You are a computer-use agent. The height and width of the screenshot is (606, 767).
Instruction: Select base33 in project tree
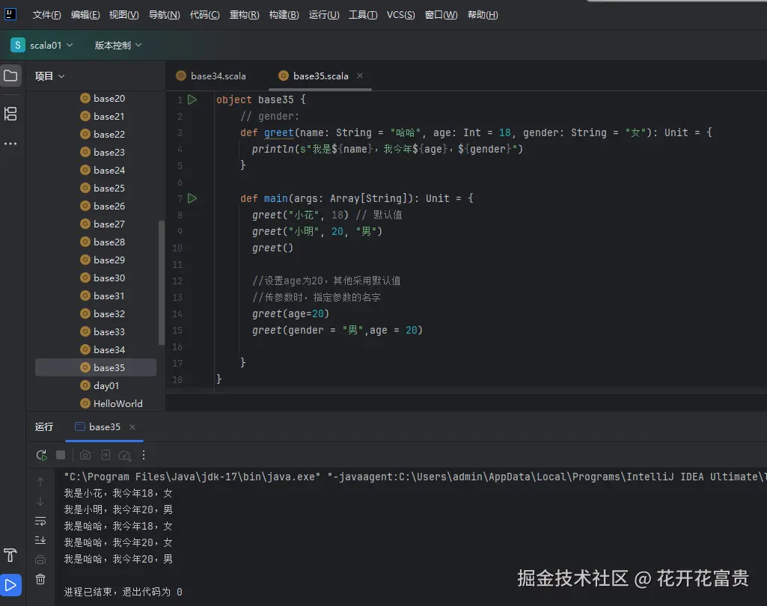click(x=109, y=331)
